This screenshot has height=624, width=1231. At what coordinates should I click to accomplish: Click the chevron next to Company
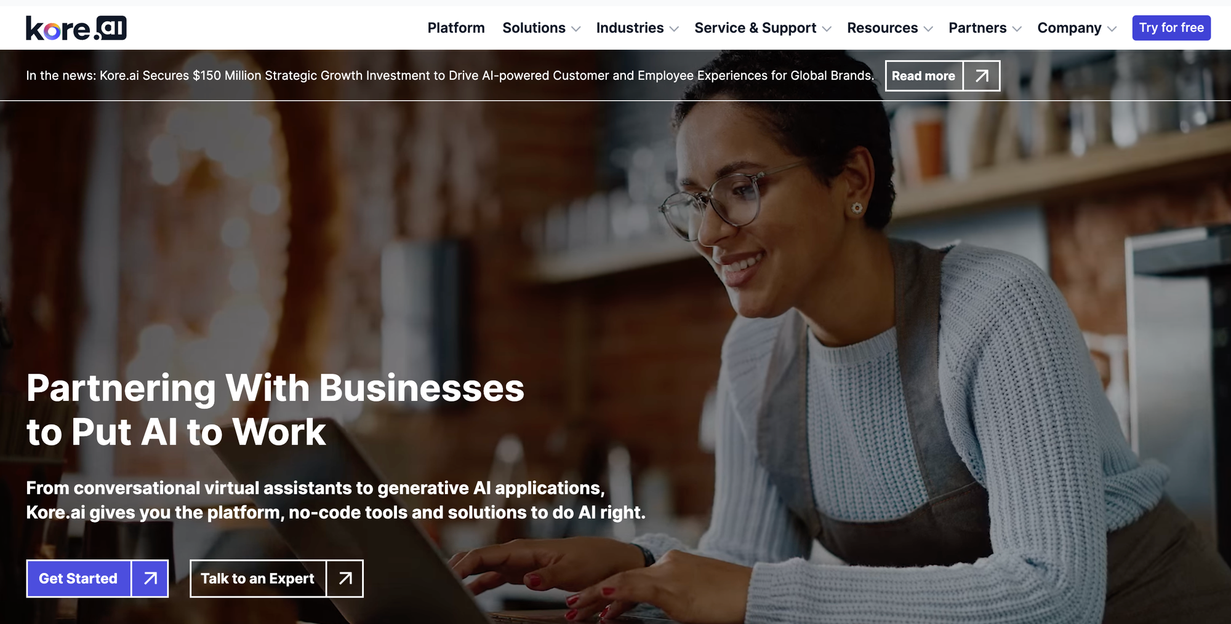point(1112,29)
